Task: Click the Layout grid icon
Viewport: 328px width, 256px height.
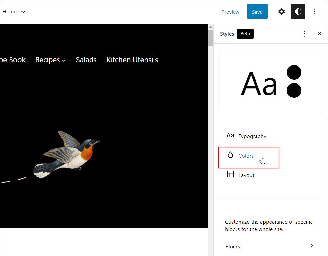Action: point(230,174)
